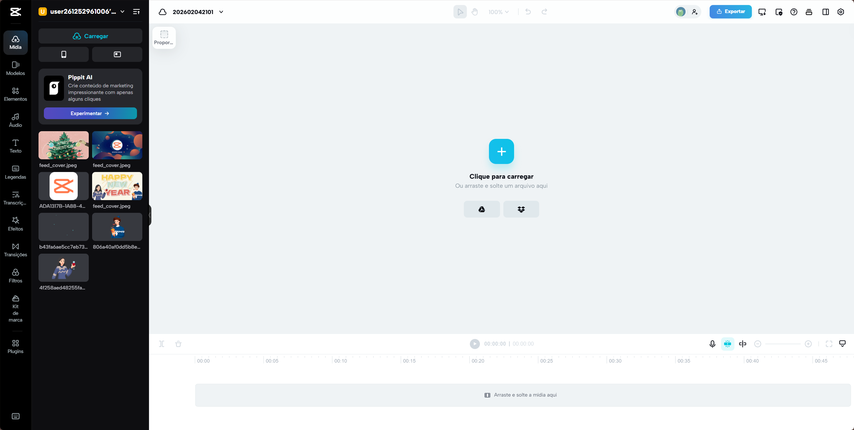Select the Texto panel icon
This screenshot has width=854, height=430.
(x=15, y=146)
